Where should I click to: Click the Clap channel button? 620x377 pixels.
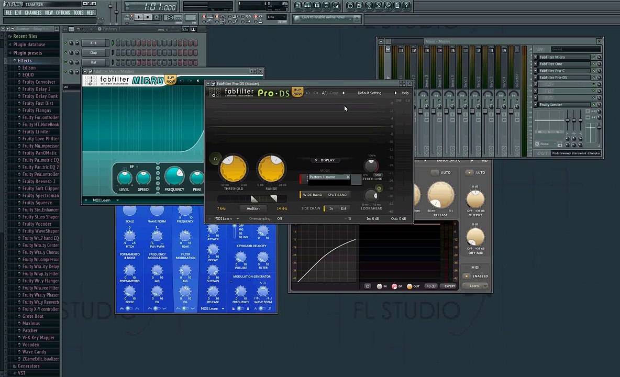pos(94,52)
